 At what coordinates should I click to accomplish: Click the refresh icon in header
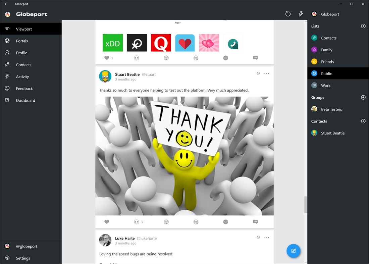coord(288,14)
